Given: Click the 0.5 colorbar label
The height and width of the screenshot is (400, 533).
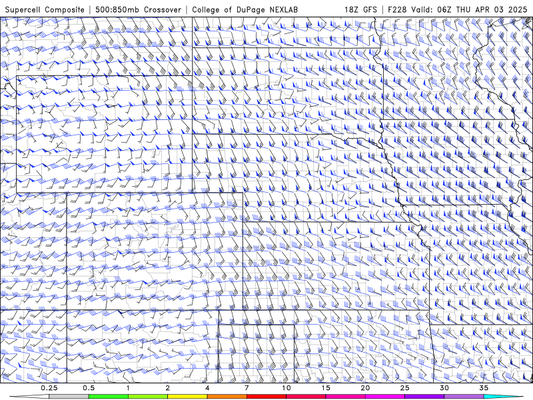Looking at the screenshot, I should coord(89,388).
